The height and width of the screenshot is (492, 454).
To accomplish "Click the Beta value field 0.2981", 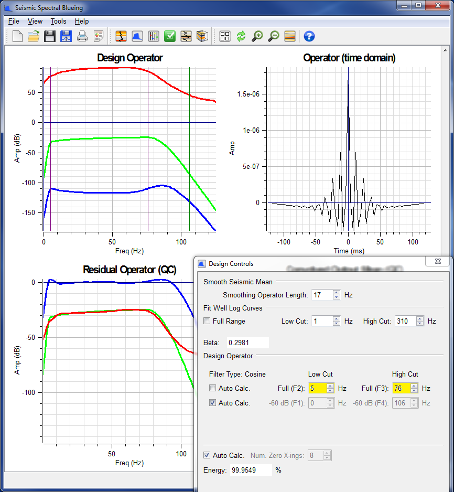I will [x=247, y=343].
